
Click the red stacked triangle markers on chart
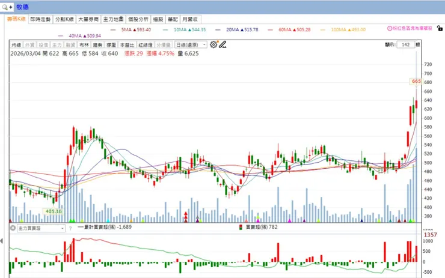[x=186, y=217]
